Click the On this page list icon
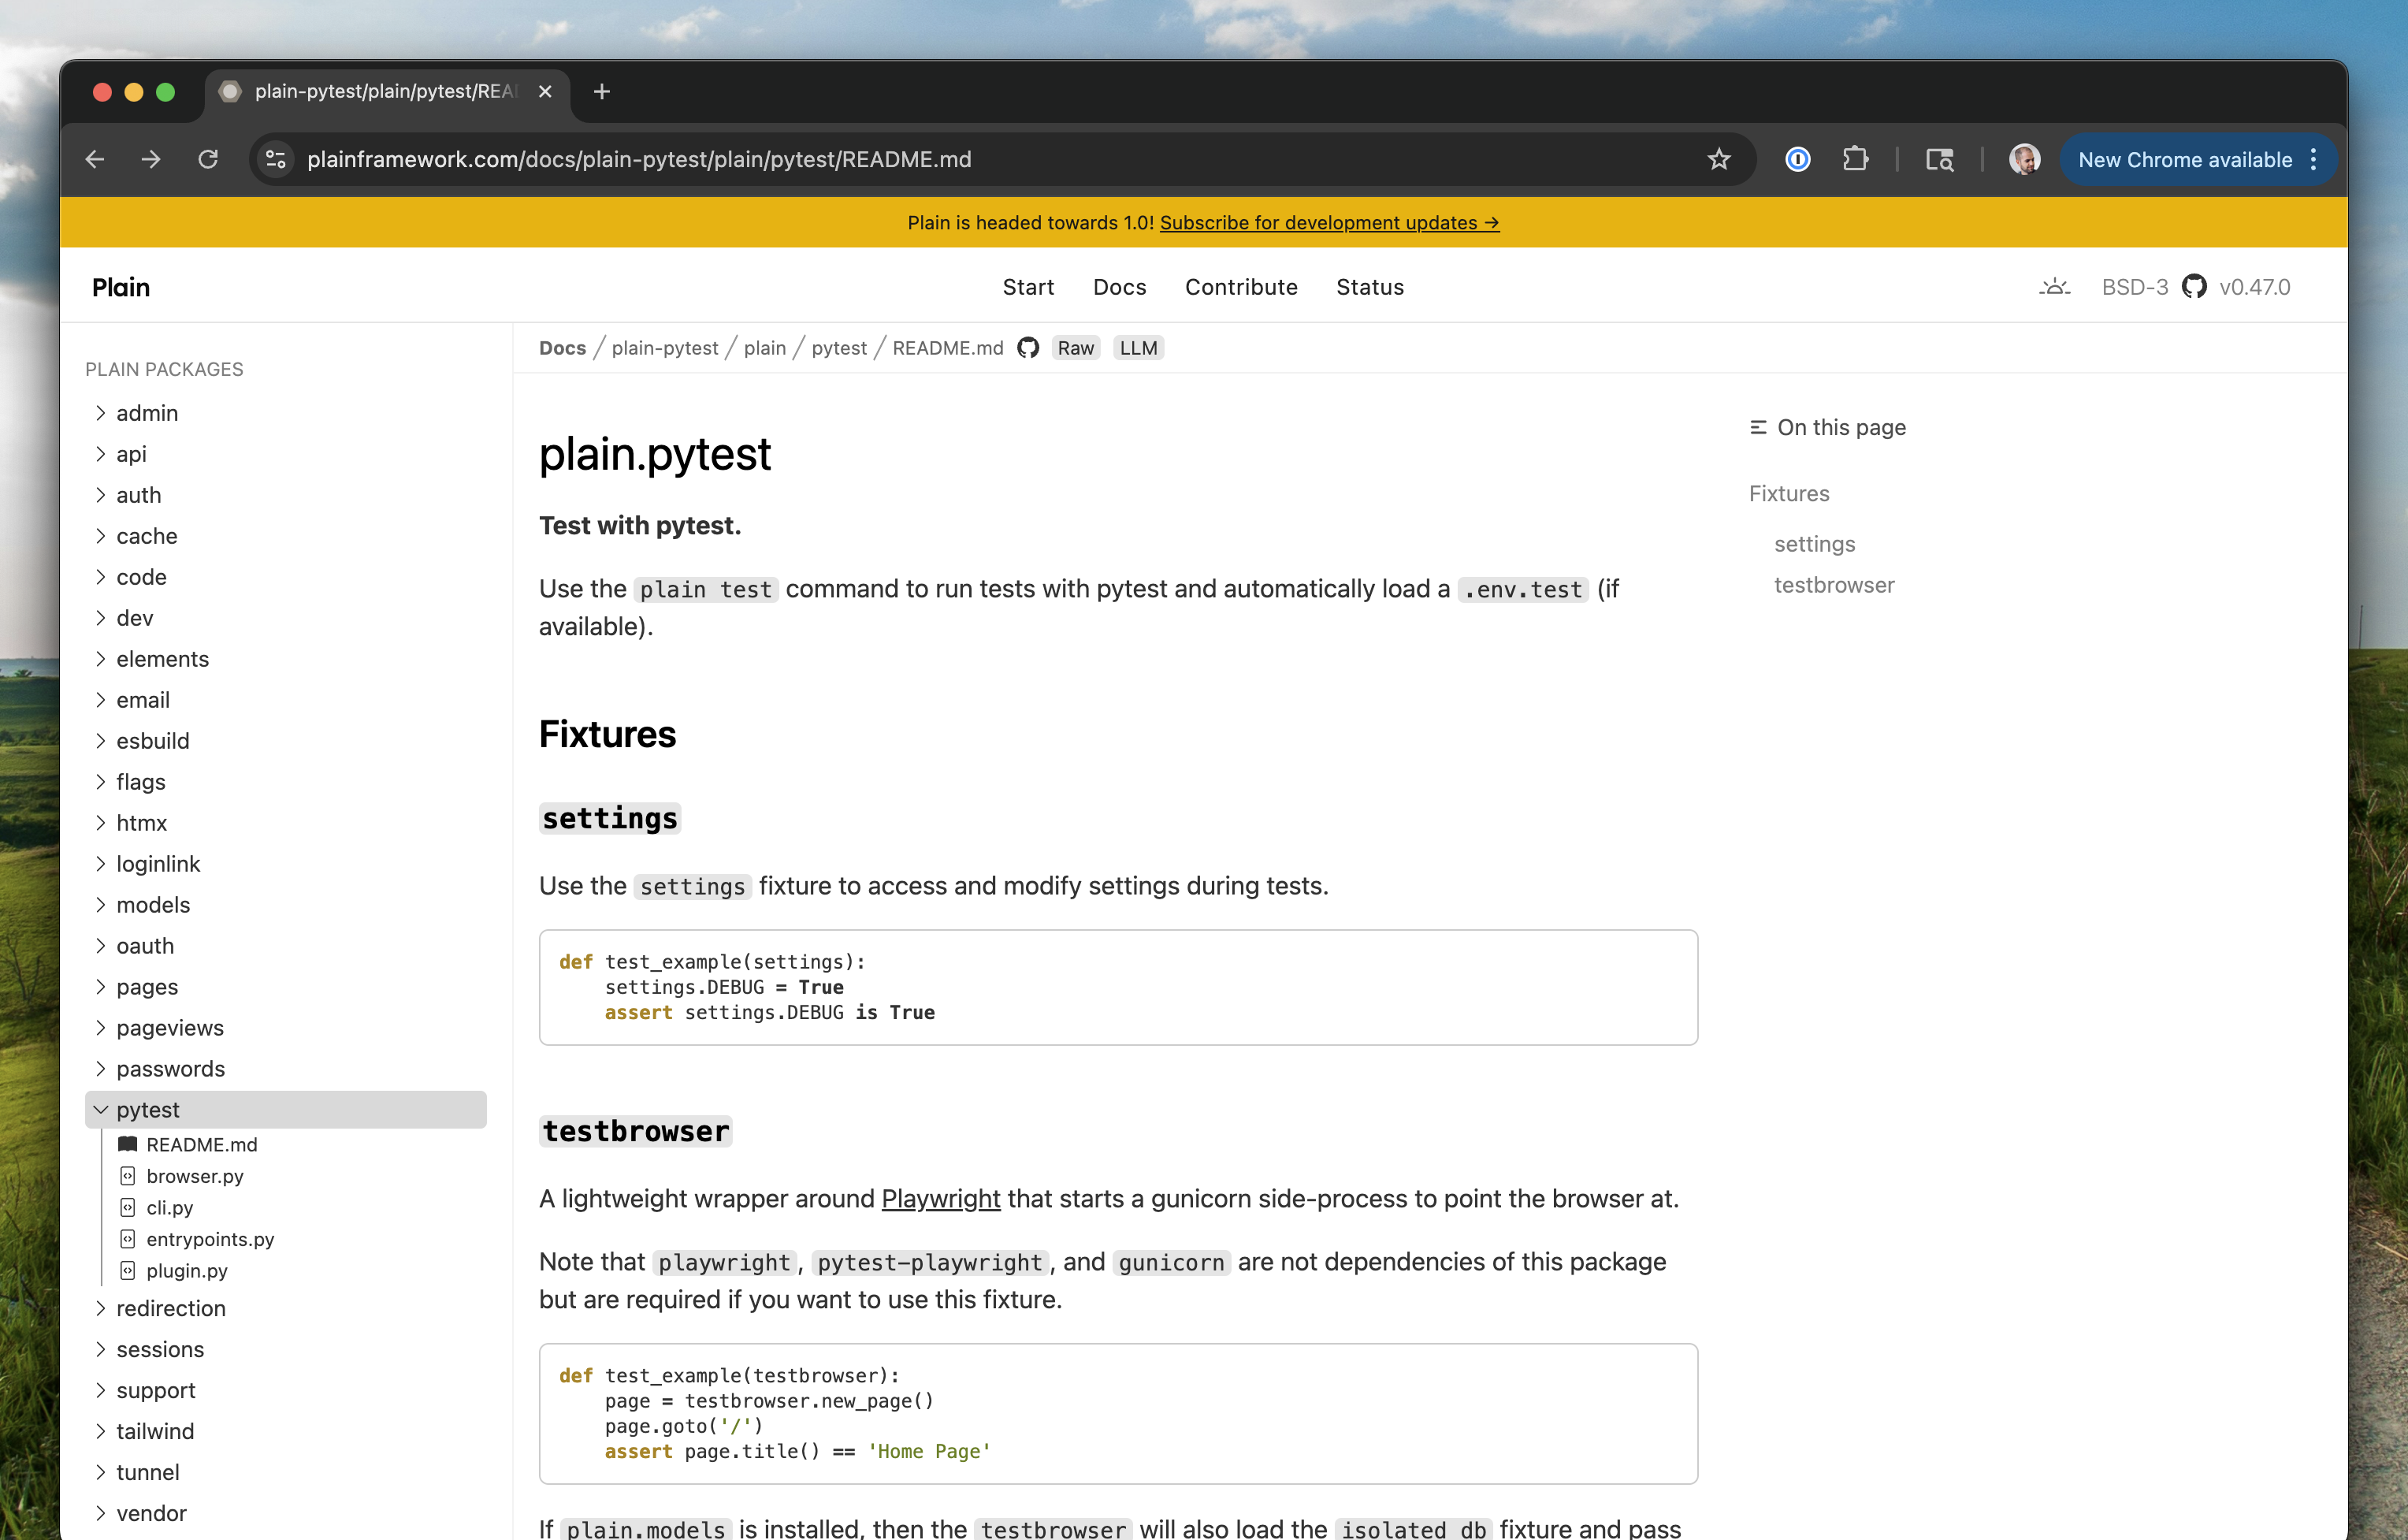 tap(1758, 427)
